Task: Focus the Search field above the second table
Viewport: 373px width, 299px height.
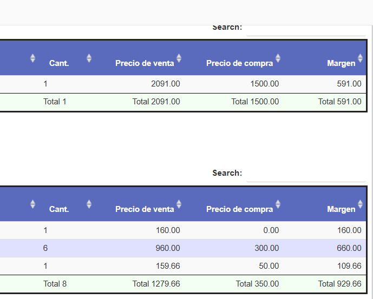Action: 306,174
